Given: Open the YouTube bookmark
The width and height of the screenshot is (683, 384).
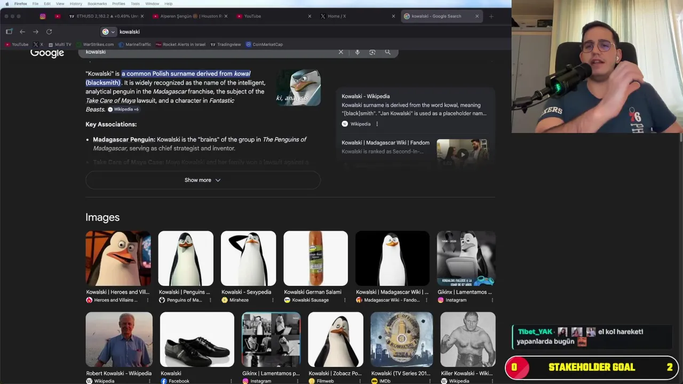Looking at the screenshot, I should pyautogui.click(x=17, y=44).
